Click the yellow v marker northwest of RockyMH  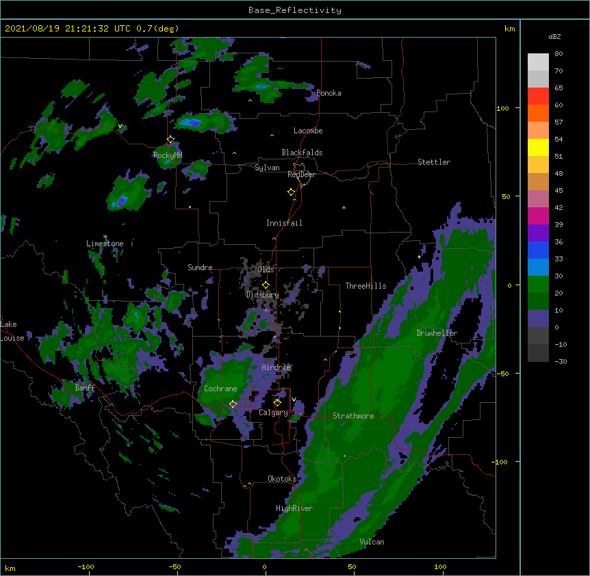(x=120, y=126)
